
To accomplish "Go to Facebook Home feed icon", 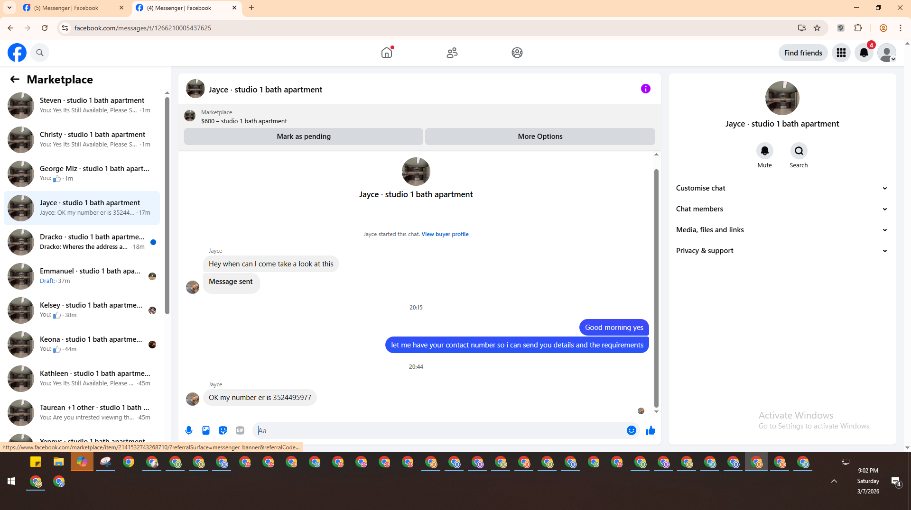I will 387,53.
